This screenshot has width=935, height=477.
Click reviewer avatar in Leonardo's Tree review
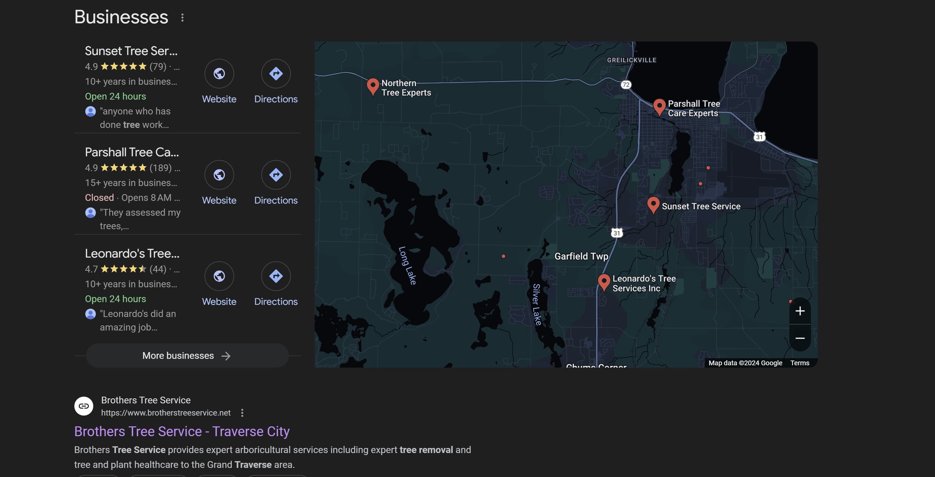90,314
